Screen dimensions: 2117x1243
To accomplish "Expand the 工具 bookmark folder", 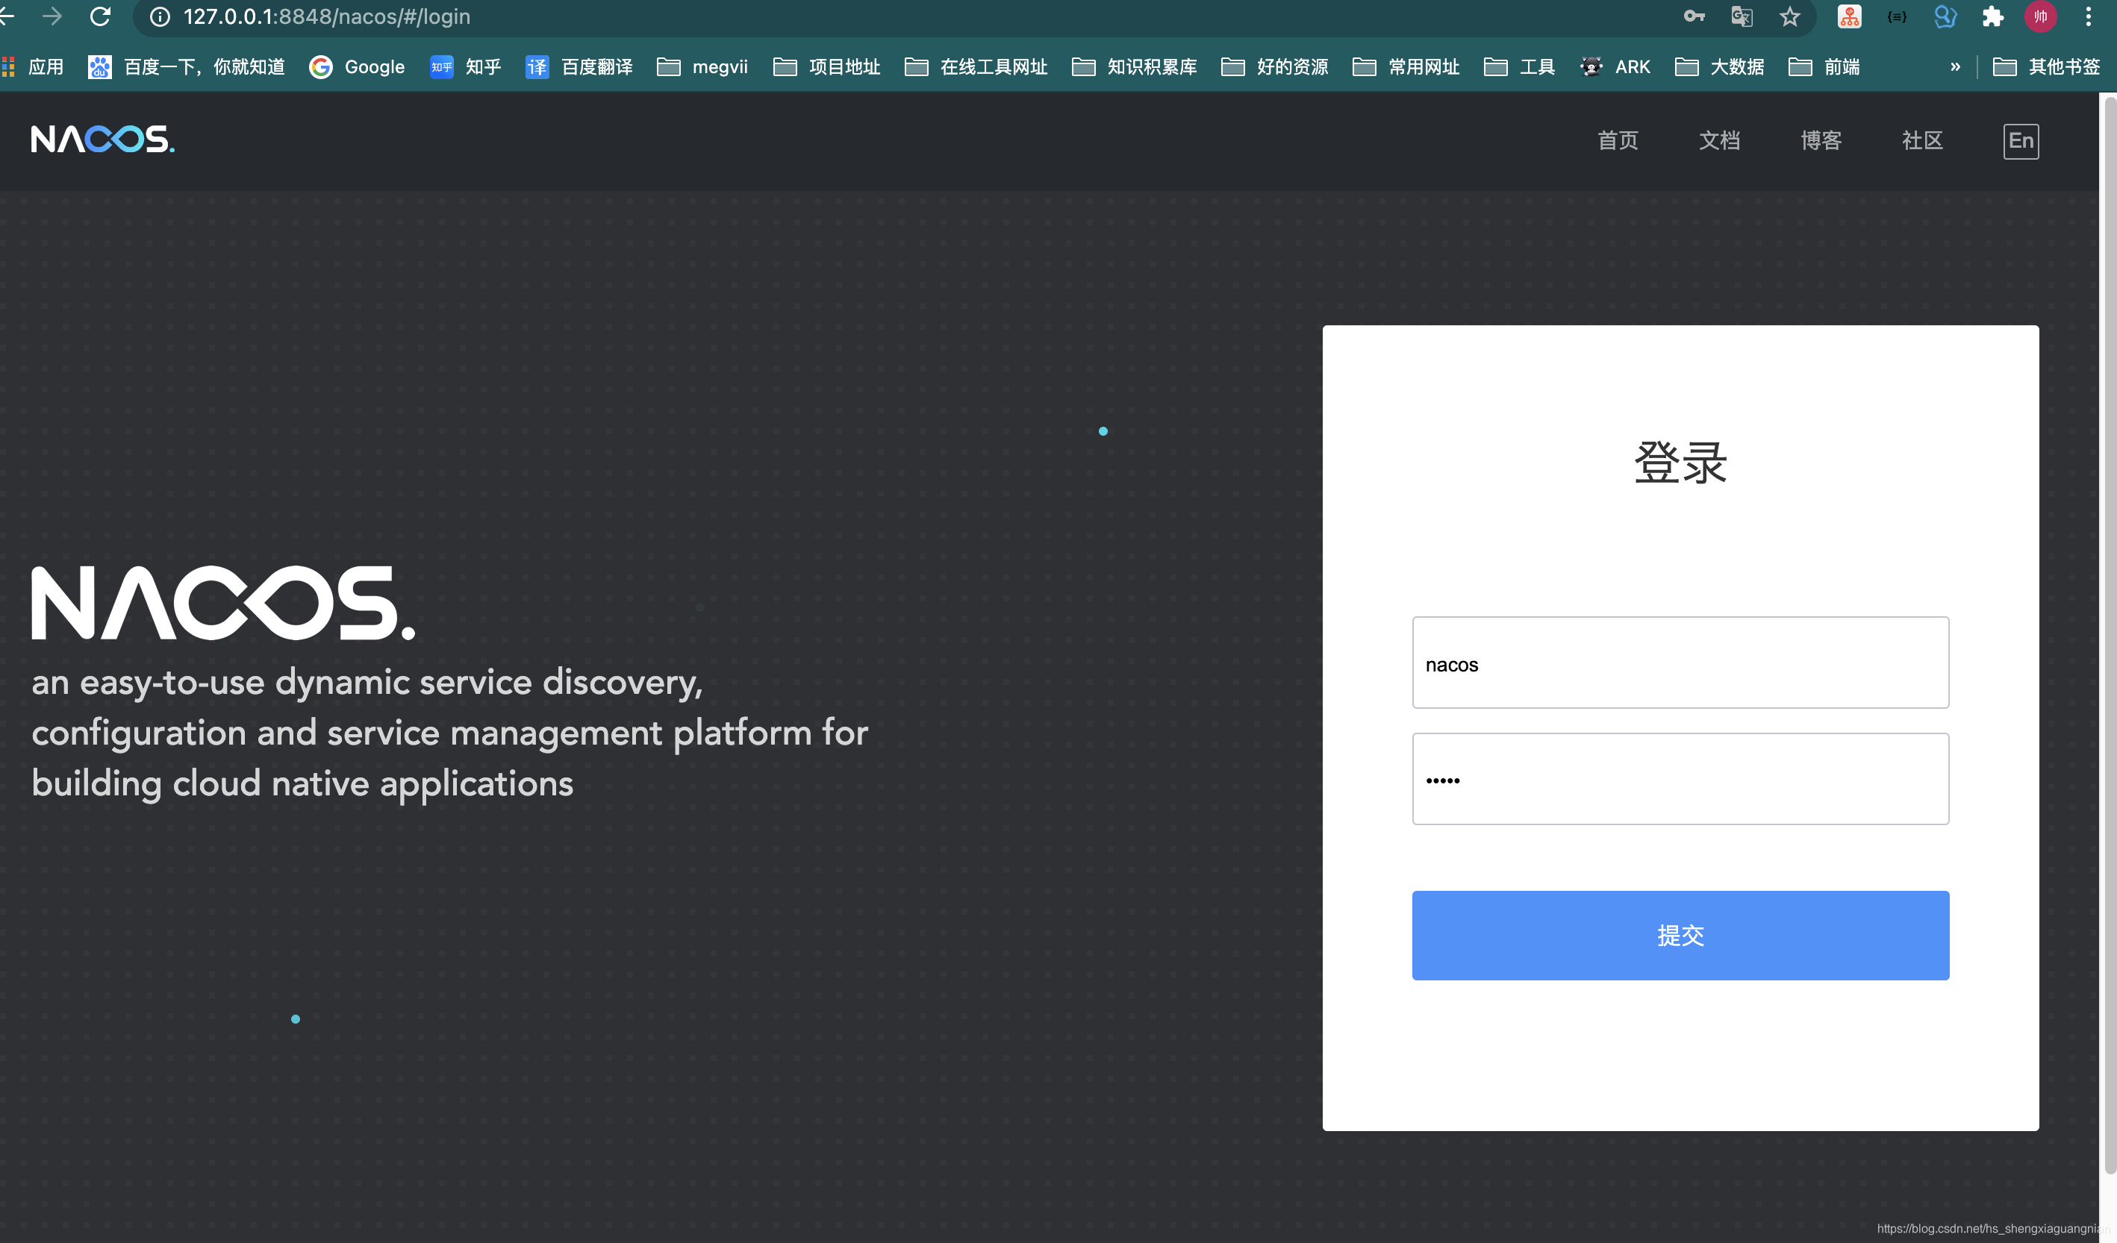I will pyautogui.click(x=1520, y=66).
